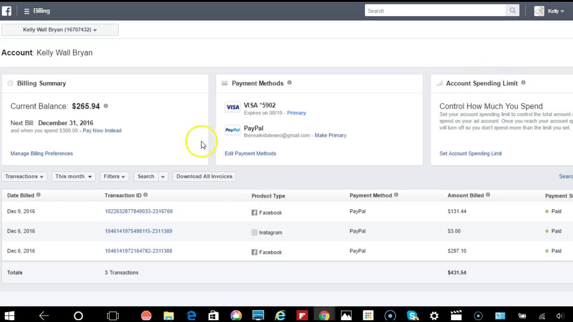
Task: Open the hamburger menu next to Billing
Action: (x=26, y=11)
